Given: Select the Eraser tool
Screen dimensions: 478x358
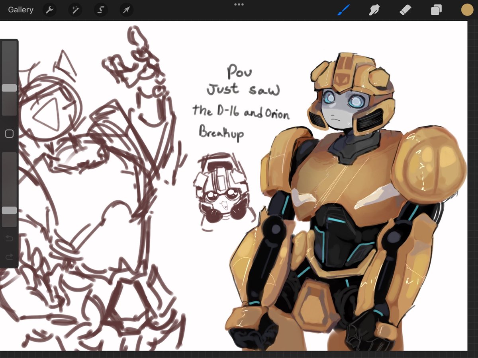Looking at the screenshot, I should click(x=405, y=10).
